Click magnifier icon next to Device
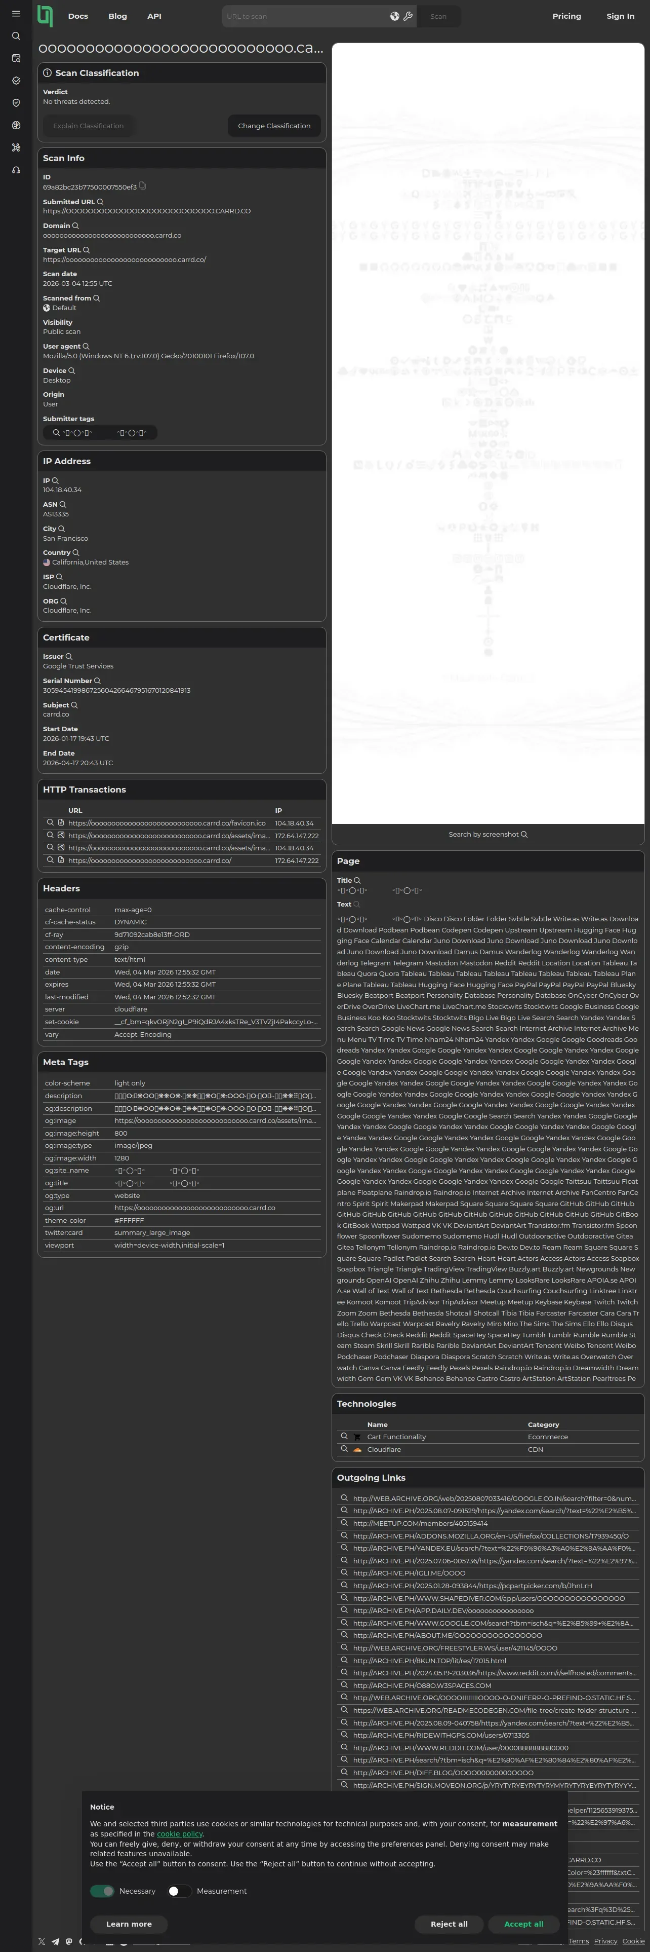Viewport: 650px width, 1952px height. 72,370
